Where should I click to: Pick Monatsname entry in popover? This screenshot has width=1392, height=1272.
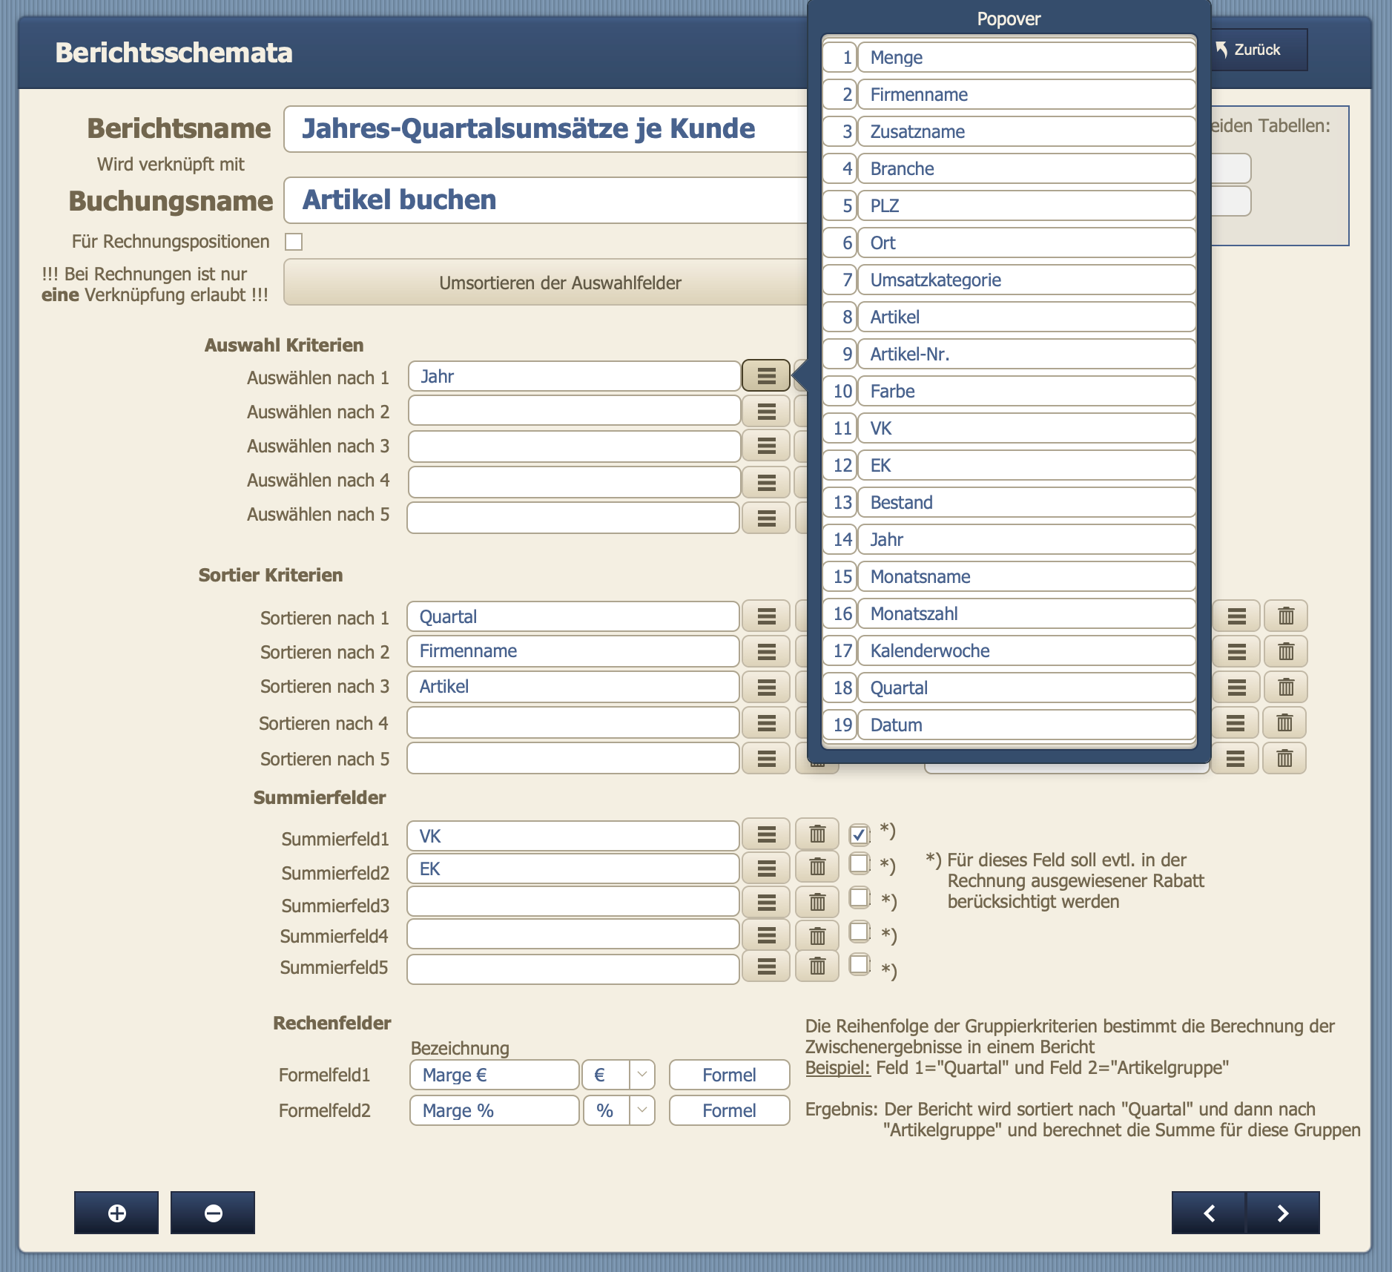click(x=1026, y=576)
